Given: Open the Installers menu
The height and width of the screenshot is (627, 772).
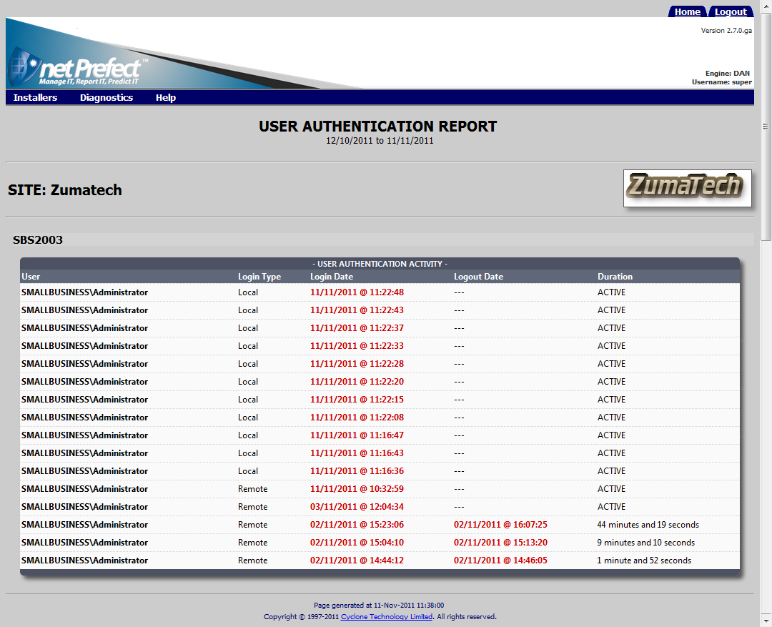Looking at the screenshot, I should [35, 98].
